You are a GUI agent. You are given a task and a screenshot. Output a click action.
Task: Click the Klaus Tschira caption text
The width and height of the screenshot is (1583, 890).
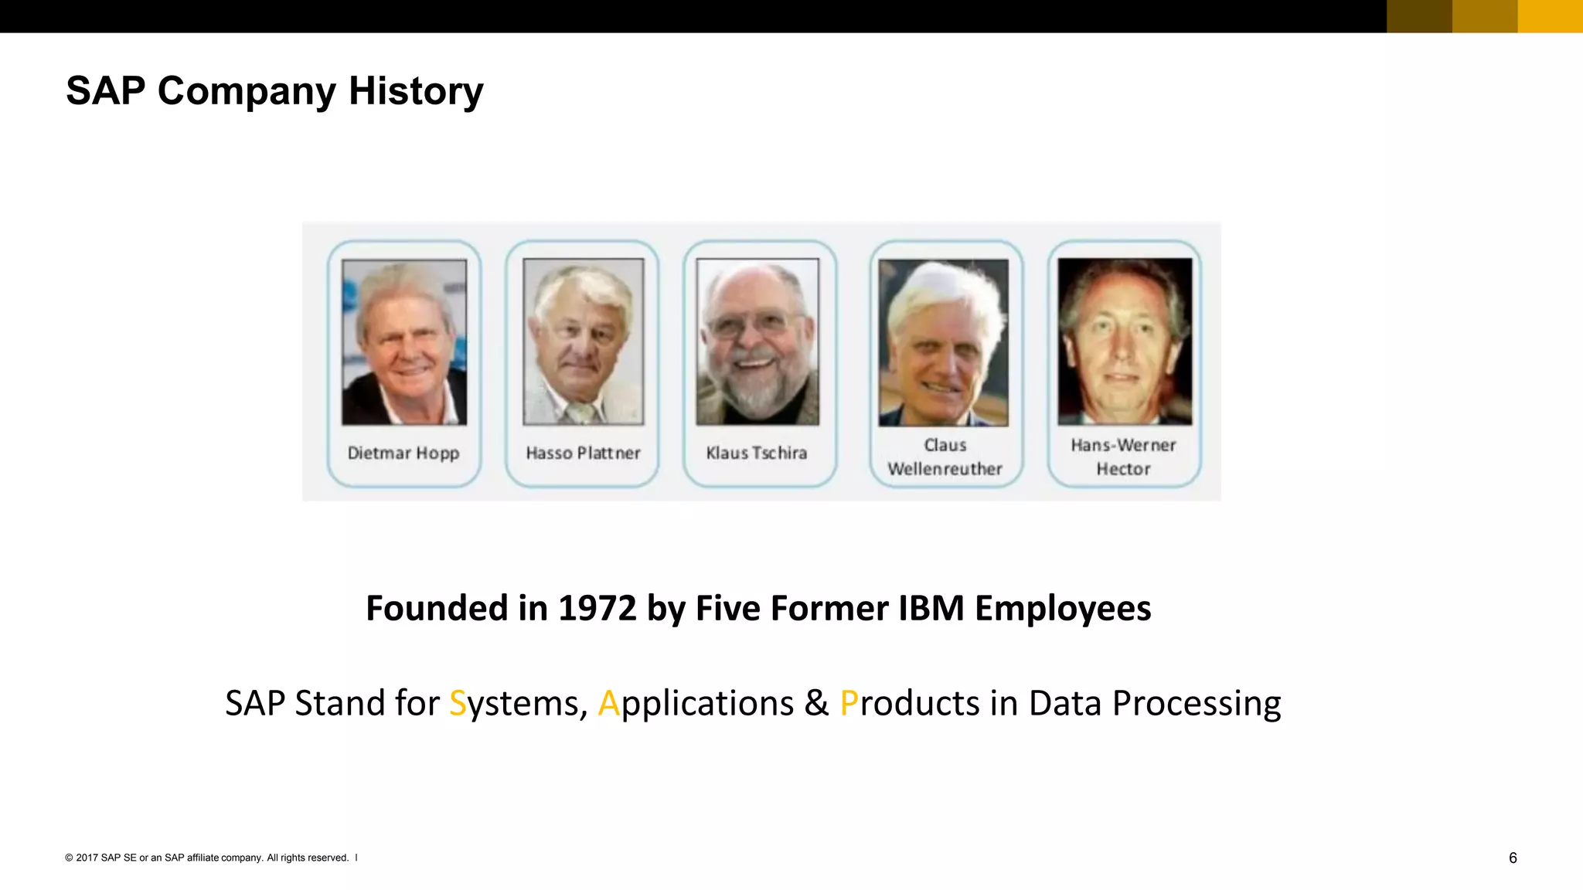[x=757, y=453]
